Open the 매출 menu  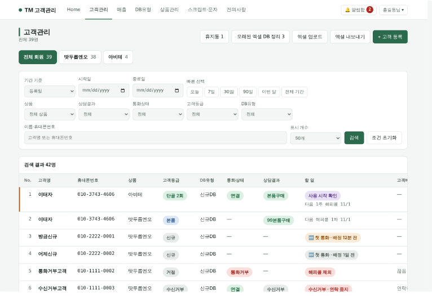[x=121, y=10]
